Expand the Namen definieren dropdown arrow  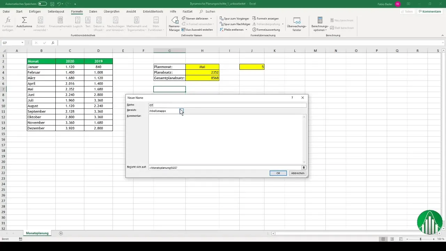click(x=211, y=18)
